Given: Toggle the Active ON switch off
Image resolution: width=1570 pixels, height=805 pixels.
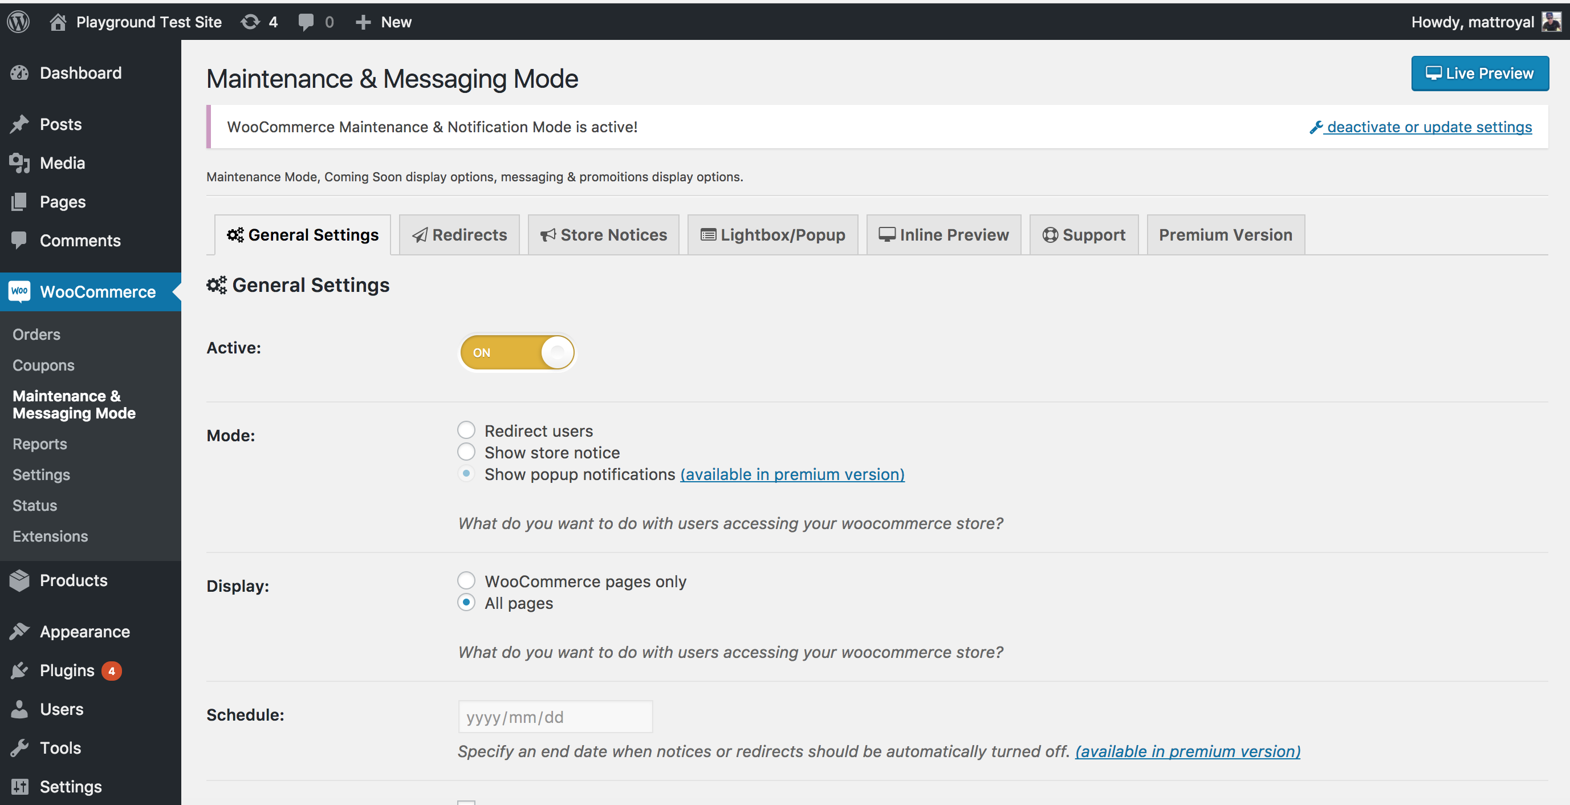Looking at the screenshot, I should tap(517, 352).
